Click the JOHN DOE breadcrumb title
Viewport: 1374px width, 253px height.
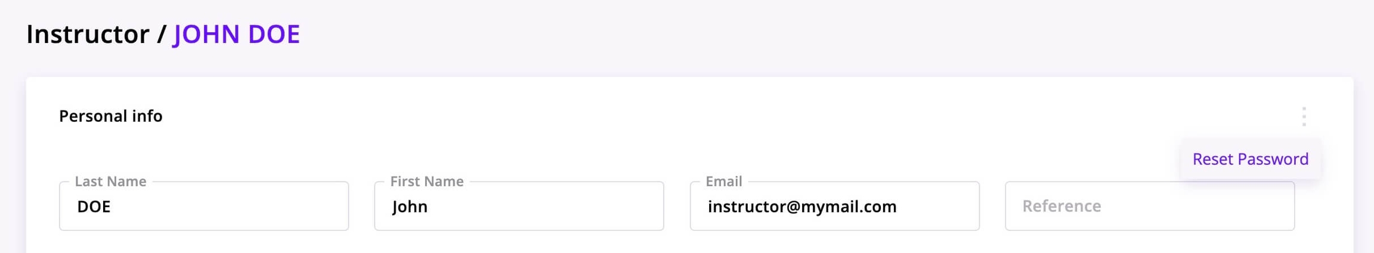tap(236, 34)
